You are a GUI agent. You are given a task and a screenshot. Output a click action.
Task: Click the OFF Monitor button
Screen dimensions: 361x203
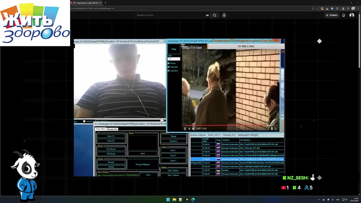click(x=111, y=149)
